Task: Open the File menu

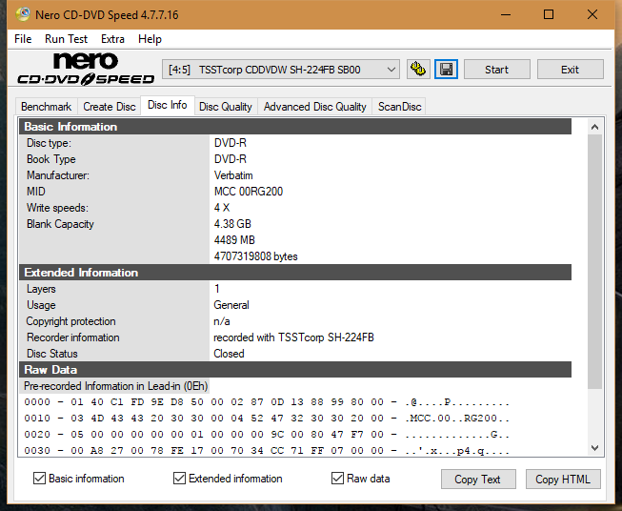Action: [x=23, y=39]
